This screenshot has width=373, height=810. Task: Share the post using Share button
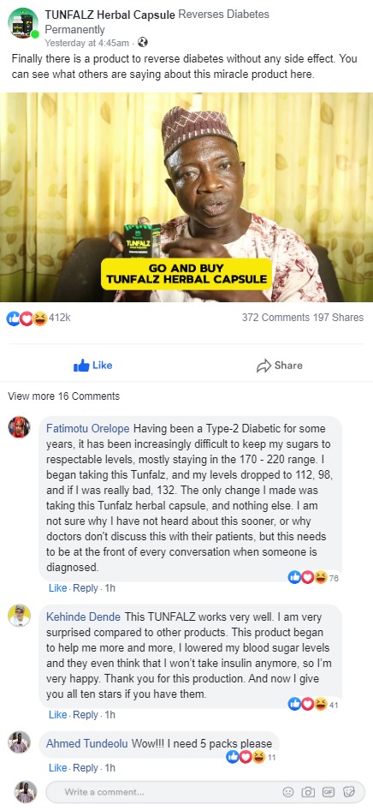280,366
